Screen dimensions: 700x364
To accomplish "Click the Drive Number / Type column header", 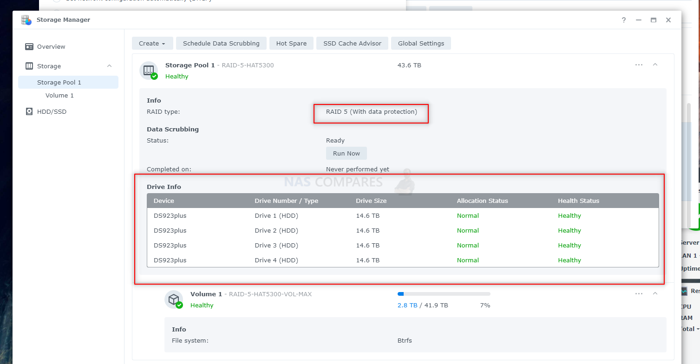I will pyautogui.click(x=286, y=201).
